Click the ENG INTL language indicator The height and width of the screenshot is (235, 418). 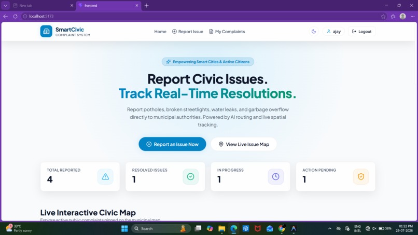point(357,229)
